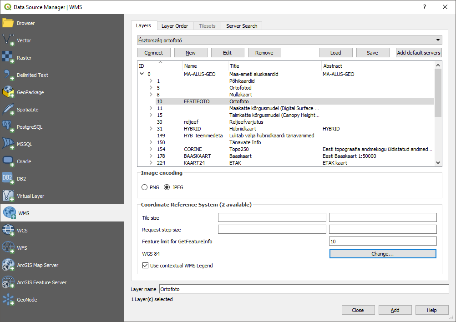
Task: Select JPEG image encoding
Action: [167, 187]
